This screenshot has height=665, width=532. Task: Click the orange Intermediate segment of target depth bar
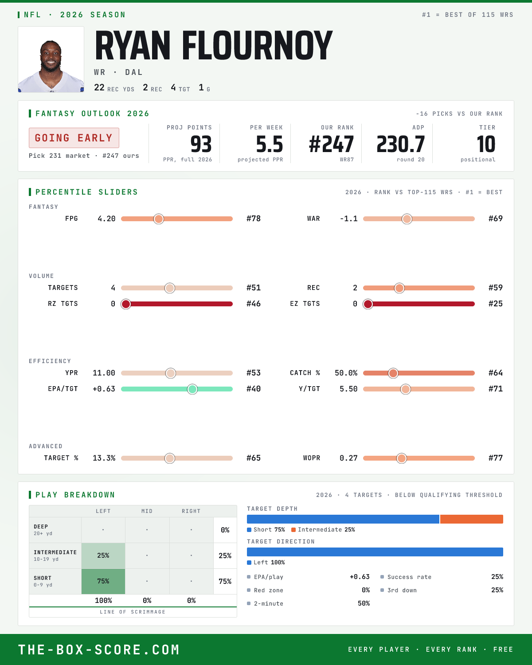tap(472, 519)
